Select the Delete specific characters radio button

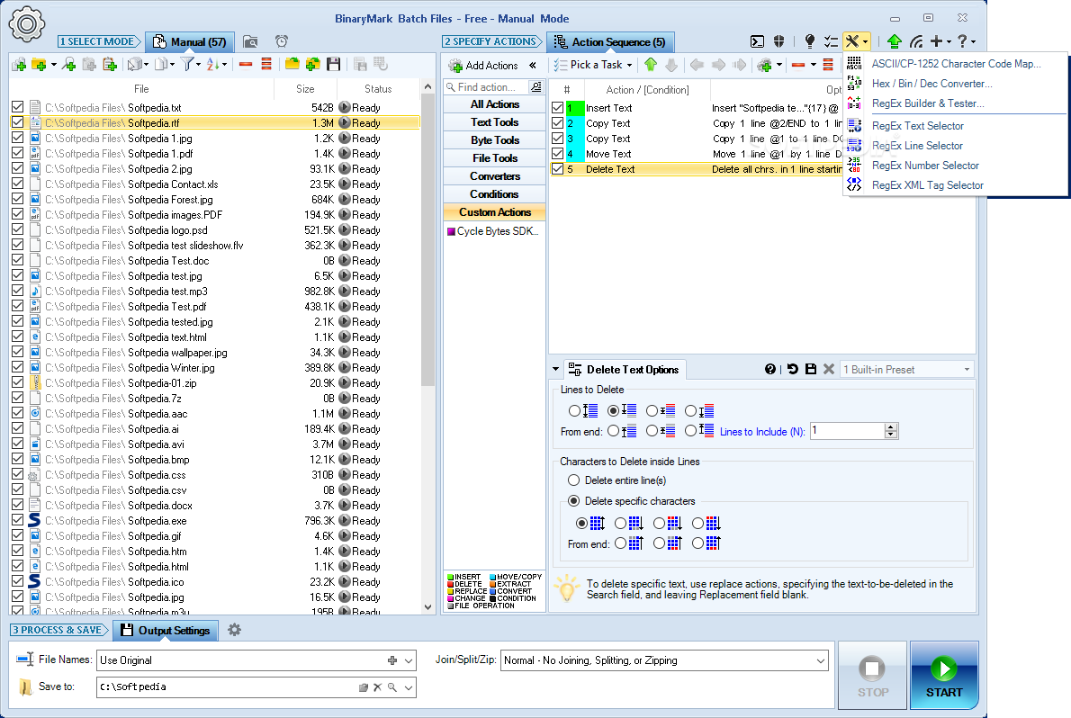574,501
